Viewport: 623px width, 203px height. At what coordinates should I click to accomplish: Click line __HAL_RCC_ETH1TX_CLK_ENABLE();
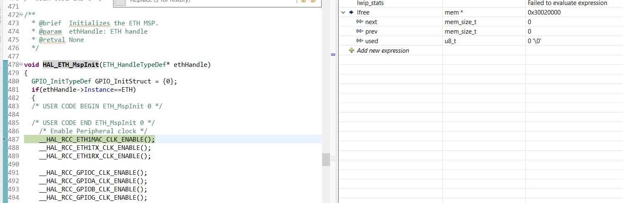click(95, 147)
